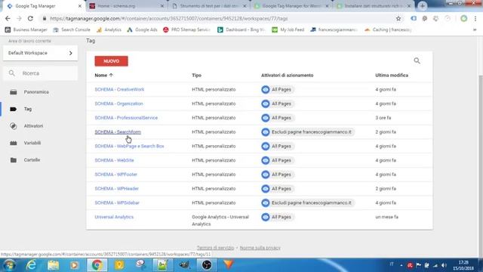
Task: Open Panoramica in the sidebar
Action: (36, 92)
